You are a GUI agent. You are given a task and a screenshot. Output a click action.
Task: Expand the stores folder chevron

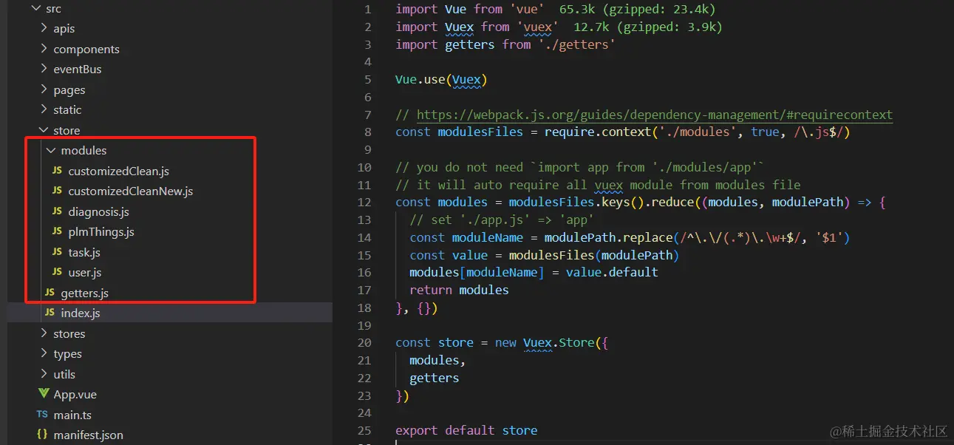click(44, 334)
